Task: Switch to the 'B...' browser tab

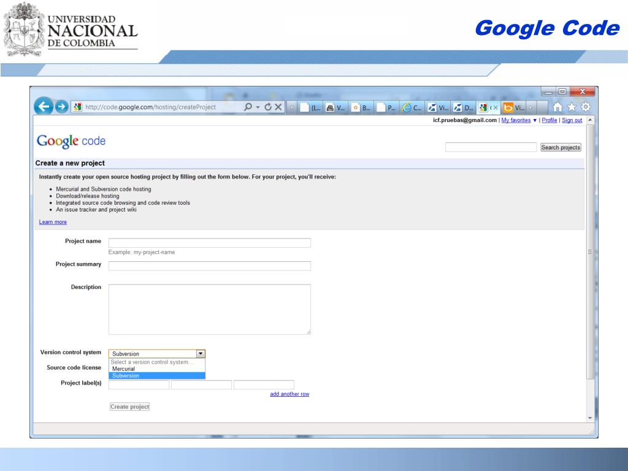Action: pyautogui.click(x=361, y=108)
